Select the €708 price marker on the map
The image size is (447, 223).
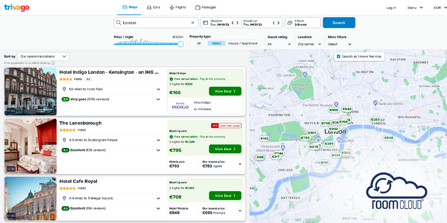click(x=326, y=123)
